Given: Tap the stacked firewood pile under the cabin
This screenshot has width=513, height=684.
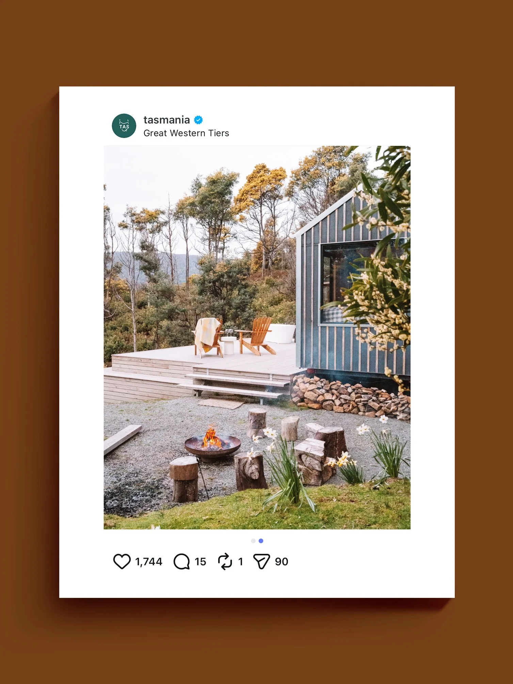Looking at the screenshot, I should click(351, 396).
